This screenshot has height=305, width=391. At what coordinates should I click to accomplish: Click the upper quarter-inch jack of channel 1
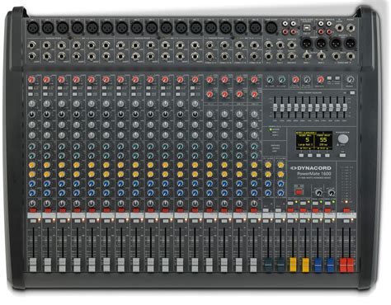(32, 45)
